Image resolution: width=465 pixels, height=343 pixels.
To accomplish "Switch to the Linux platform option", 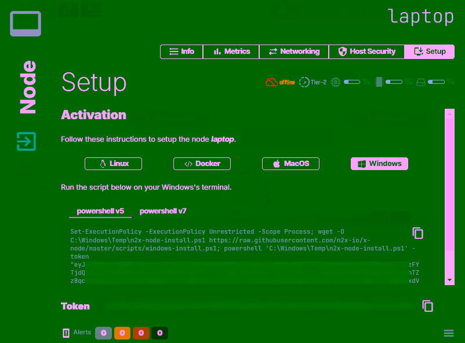I will click(113, 164).
